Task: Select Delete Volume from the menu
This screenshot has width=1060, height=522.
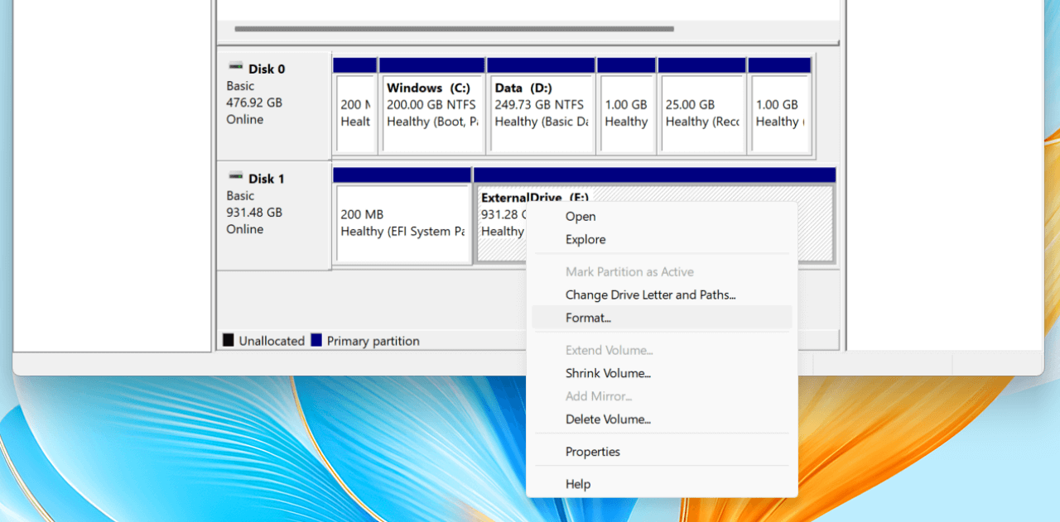Action: pos(609,419)
